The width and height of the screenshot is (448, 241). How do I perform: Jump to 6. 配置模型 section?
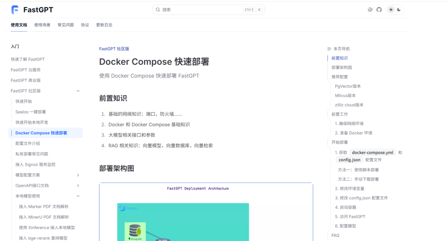point(346,226)
